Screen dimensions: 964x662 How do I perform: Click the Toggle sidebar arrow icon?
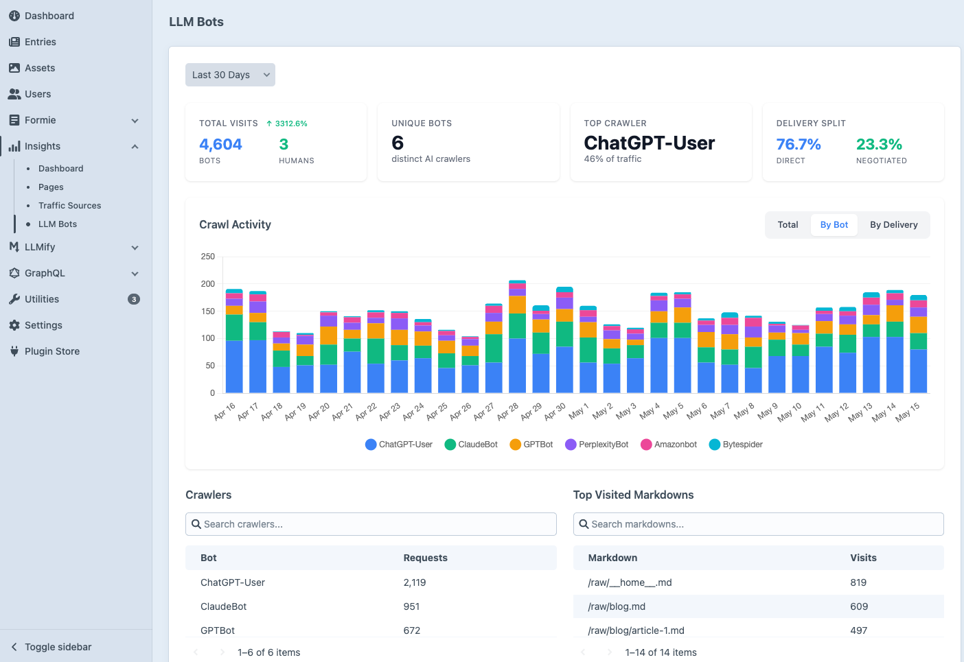pos(14,647)
